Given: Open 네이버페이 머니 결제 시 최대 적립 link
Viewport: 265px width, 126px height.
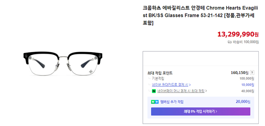Looking at the screenshot, I should (181, 91).
